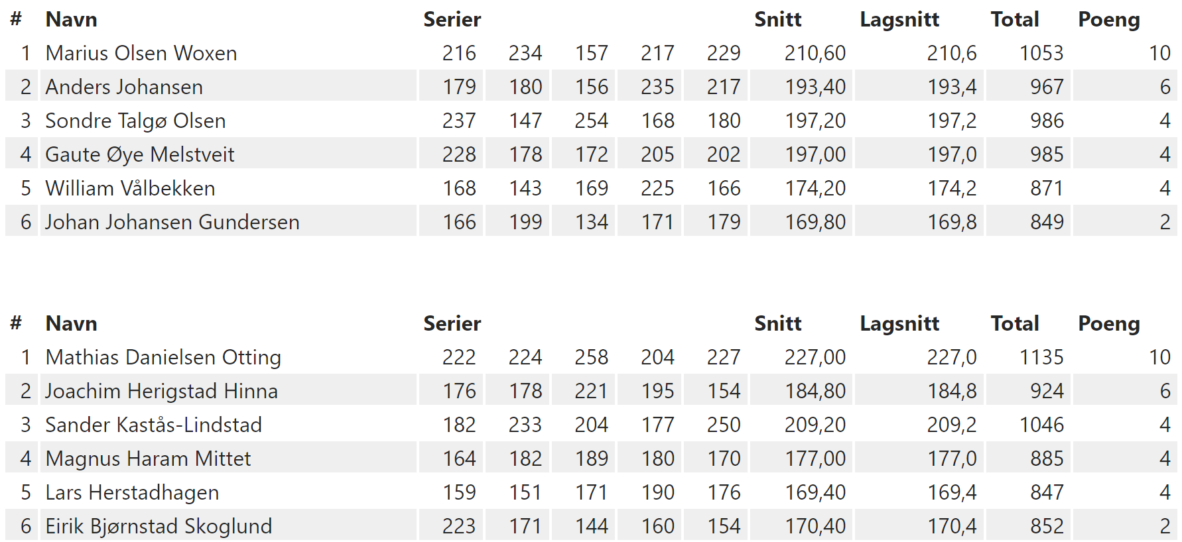Click Mathias Danielsen Otting name
Image resolution: width=1182 pixels, height=542 pixels.
point(163,357)
